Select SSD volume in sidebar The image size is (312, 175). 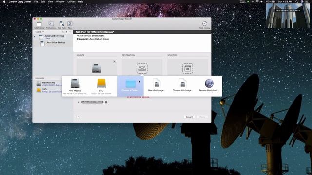pyautogui.click(x=49, y=90)
